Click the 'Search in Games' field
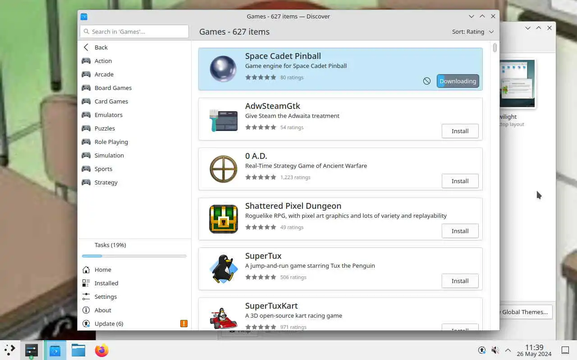The image size is (577, 360). (134, 31)
